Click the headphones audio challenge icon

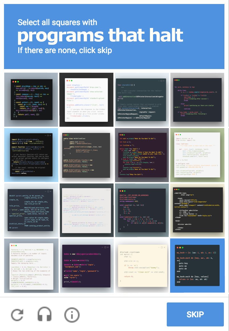click(45, 314)
